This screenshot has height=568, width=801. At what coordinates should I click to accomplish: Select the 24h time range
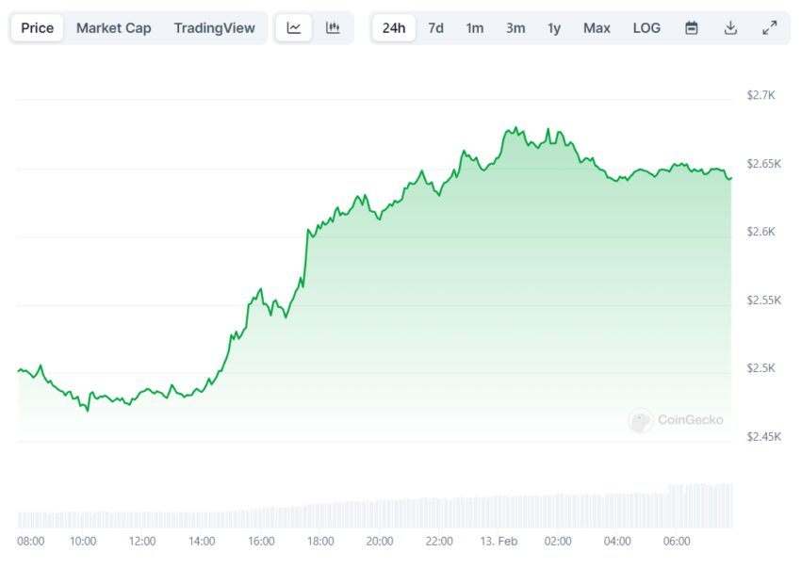click(x=394, y=28)
